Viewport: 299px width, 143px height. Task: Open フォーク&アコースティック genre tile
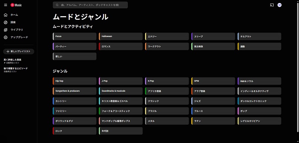(121, 111)
